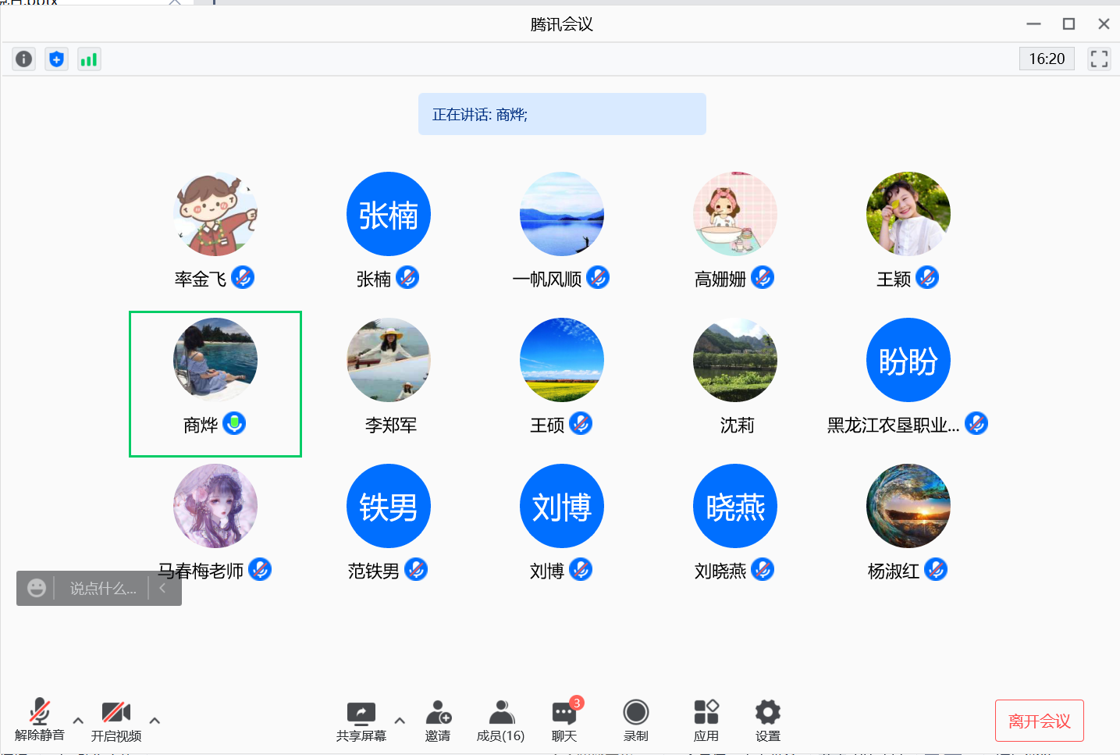Expand video options arrow beside 开启视频
Image resolution: width=1120 pixels, height=755 pixels.
tap(155, 721)
